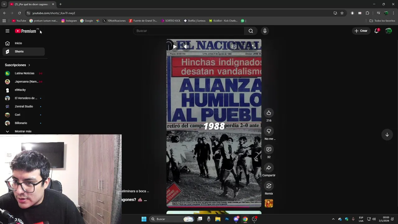398x224 pixels.
Task: Enter fullscreen on the Short
Action: point(254,47)
